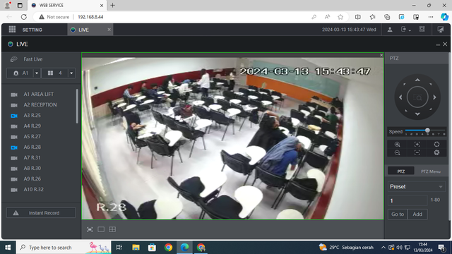
Task: Toggle the A8 R.30 camera icon
Action: [x=14, y=169]
